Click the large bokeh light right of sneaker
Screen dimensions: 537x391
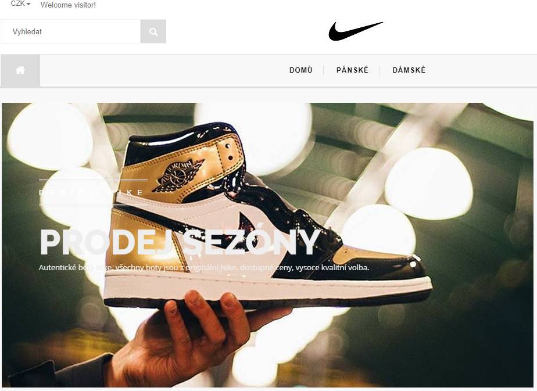428,184
